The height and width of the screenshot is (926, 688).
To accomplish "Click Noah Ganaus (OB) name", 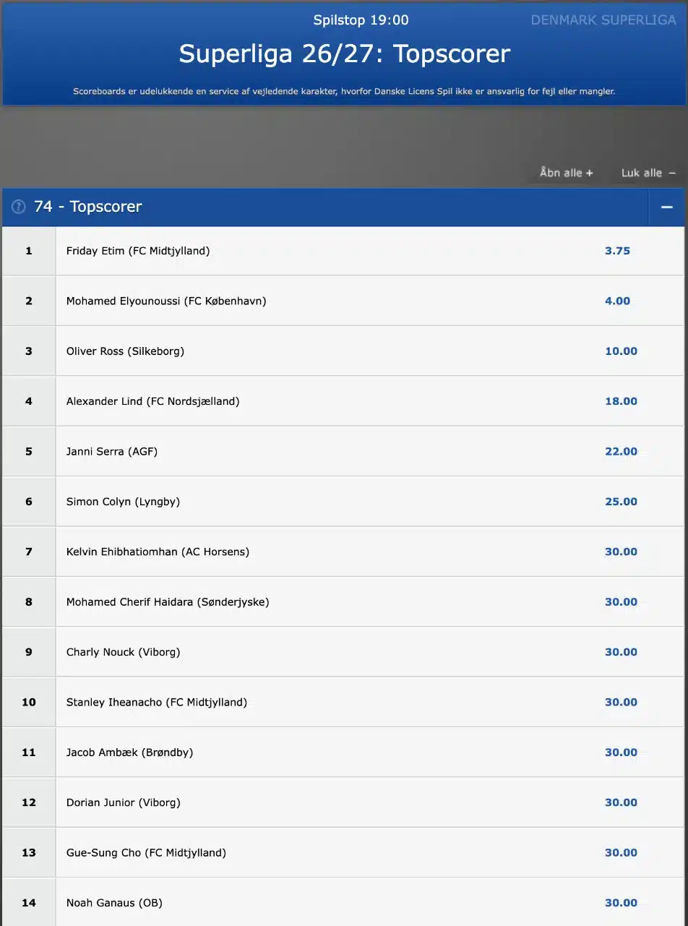I will click(114, 903).
